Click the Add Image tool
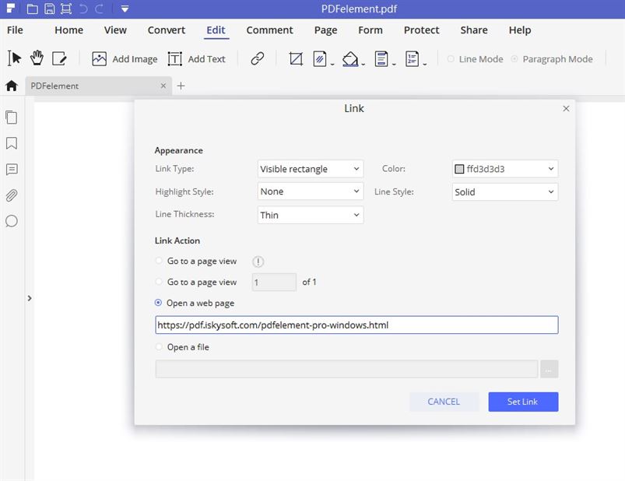The width and height of the screenshot is (625, 481). point(125,59)
